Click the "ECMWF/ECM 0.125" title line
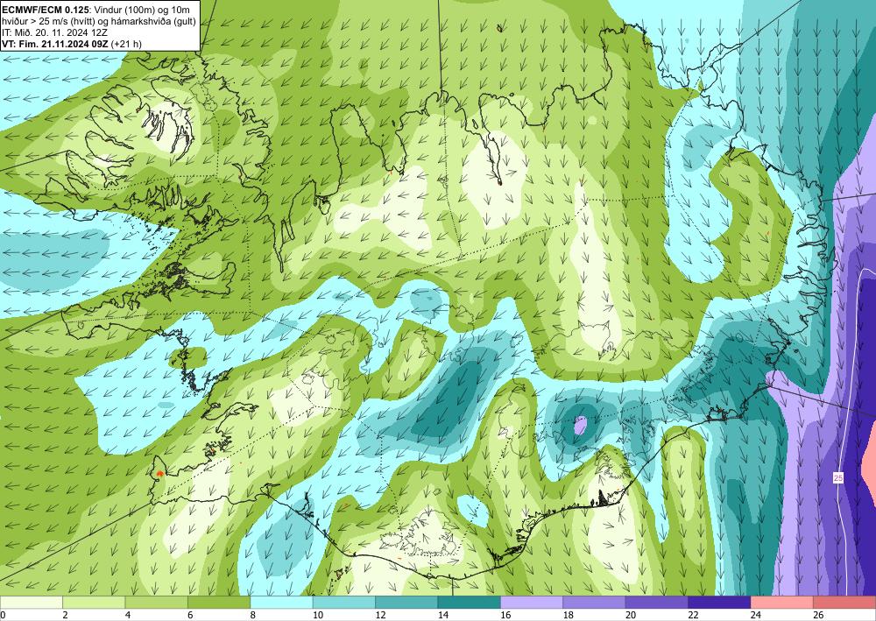Image resolution: width=876 pixels, height=621 pixels. pyautogui.click(x=96, y=8)
